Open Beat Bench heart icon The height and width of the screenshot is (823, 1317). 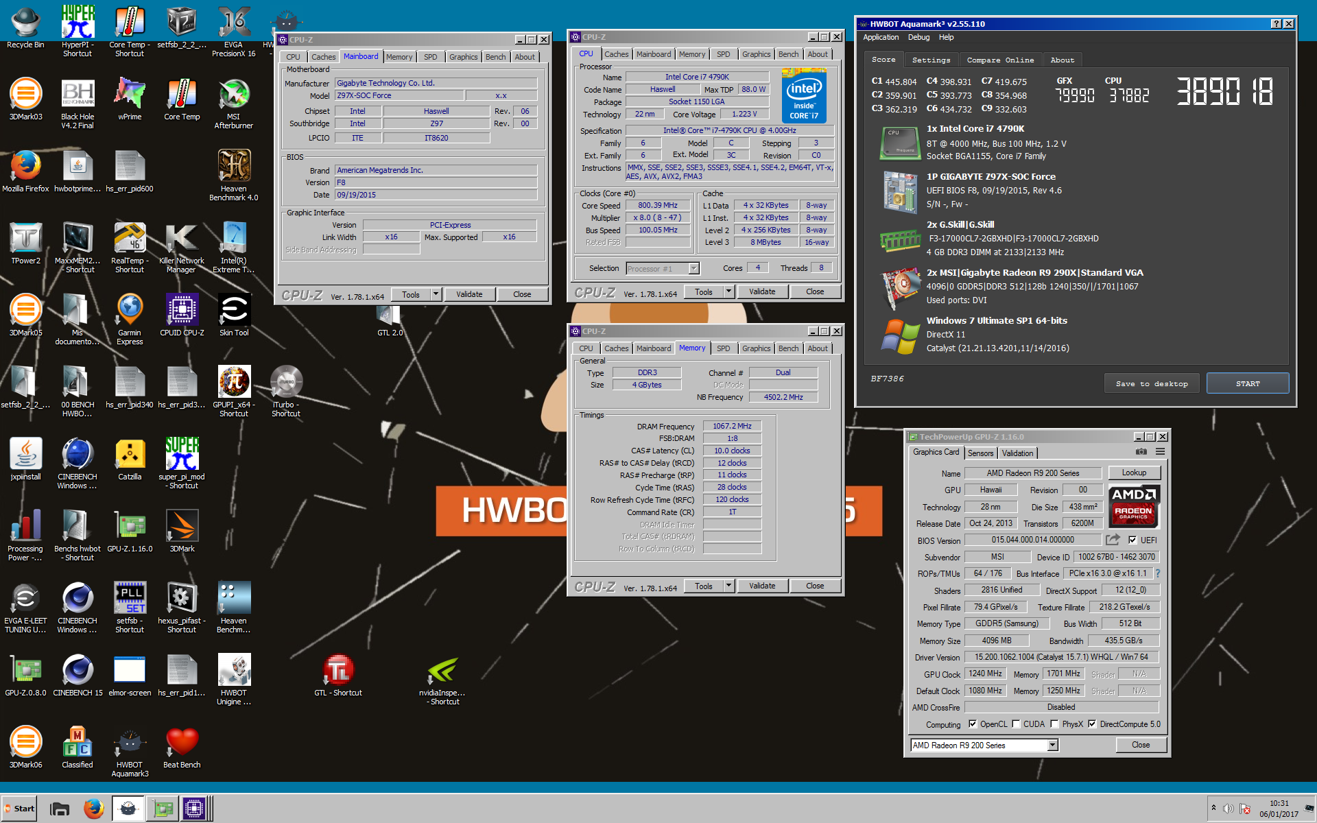(182, 748)
